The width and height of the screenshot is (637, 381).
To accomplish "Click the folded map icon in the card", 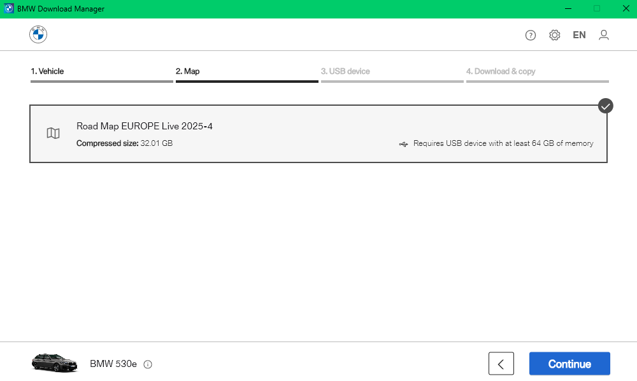I will coord(54,133).
